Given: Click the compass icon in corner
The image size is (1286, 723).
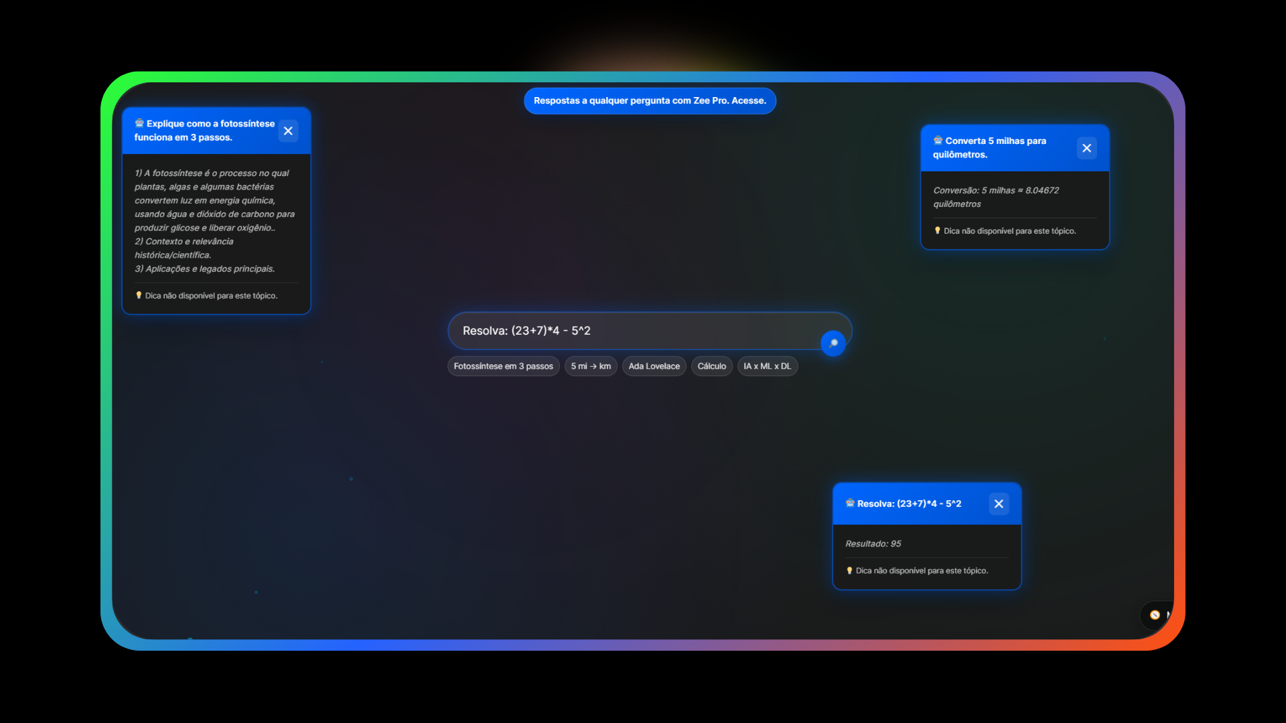Looking at the screenshot, I should click(1155, 615).
